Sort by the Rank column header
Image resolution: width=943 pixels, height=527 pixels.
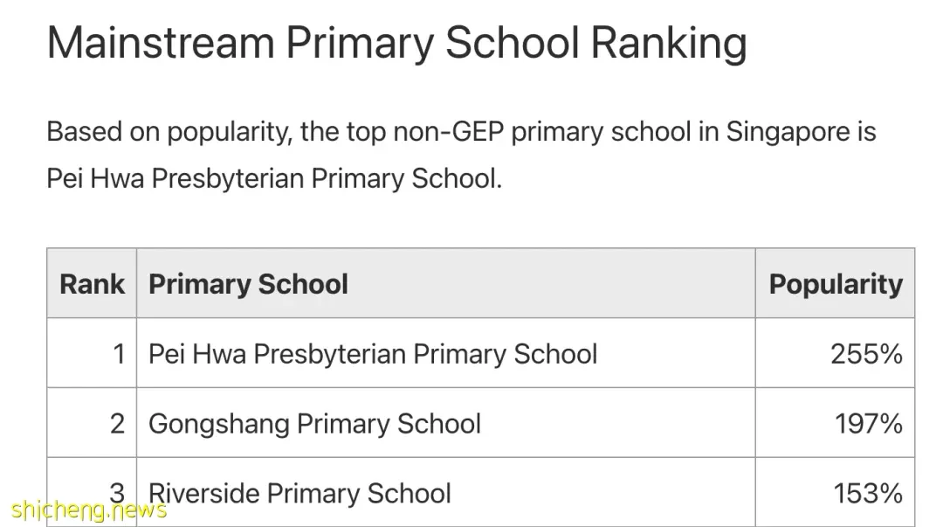pyautogui.click(x=92, y=284)
